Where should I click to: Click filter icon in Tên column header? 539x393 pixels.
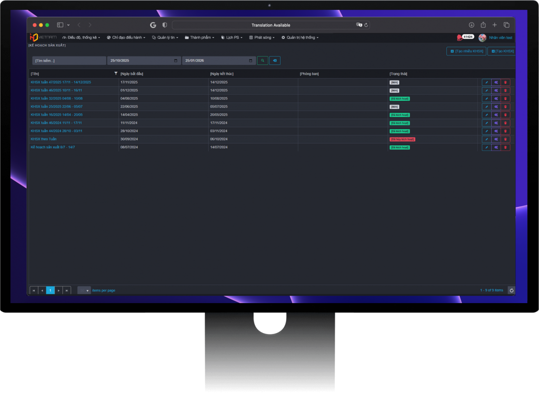point(116,74)
